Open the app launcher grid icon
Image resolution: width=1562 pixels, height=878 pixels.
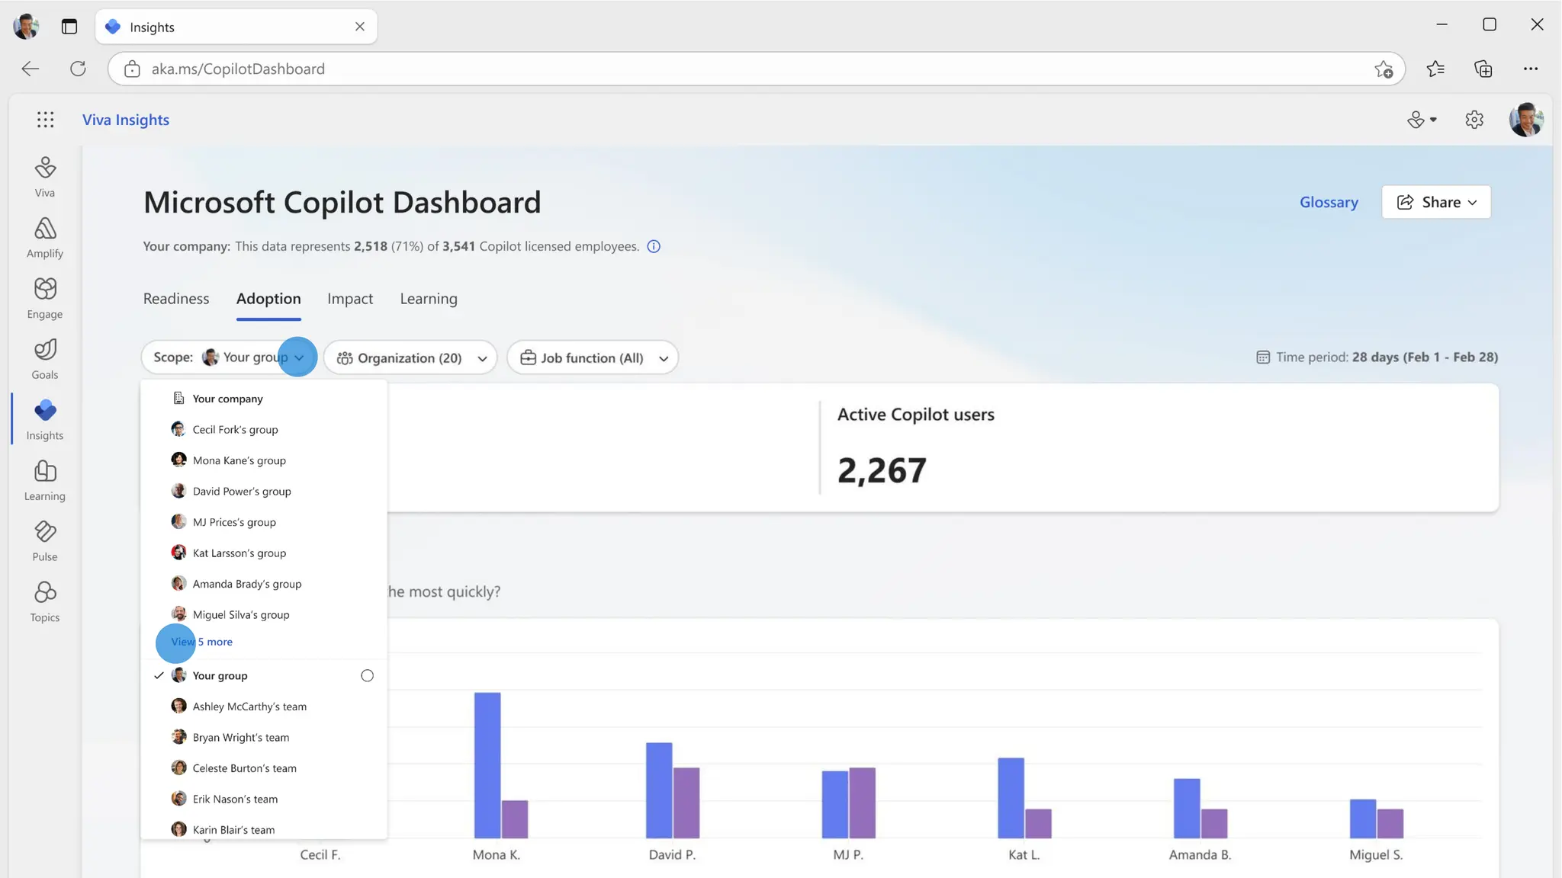click(x=45, y=120)
